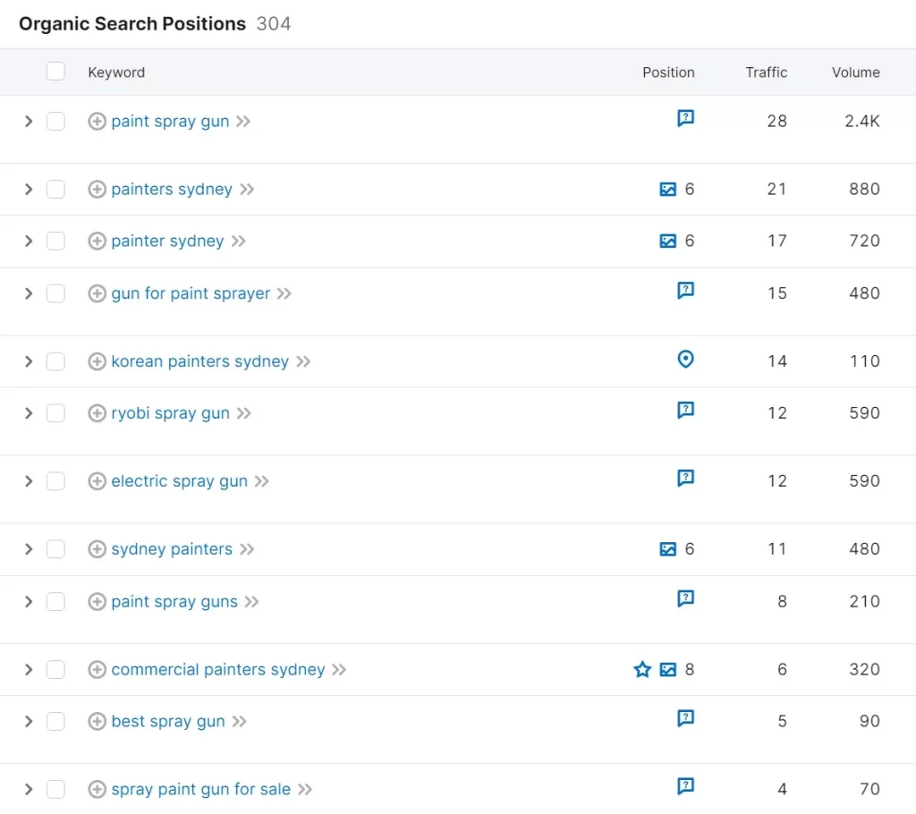This screenshot has height=814, width=916.
Task: Click the SERP feature icon for spray paint gun for sale
Action: click(685, 786)
